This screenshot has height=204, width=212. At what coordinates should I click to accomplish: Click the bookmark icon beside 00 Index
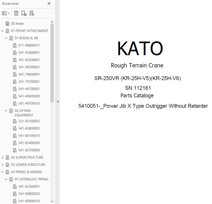click(x=7, y=24)
